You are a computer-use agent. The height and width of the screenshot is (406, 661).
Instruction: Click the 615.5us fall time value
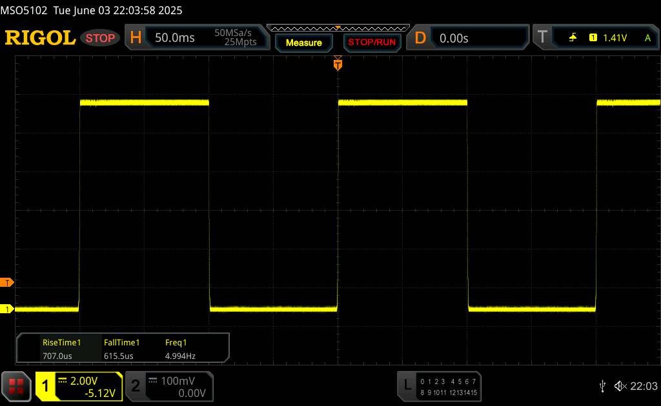(x=119, y=356)
